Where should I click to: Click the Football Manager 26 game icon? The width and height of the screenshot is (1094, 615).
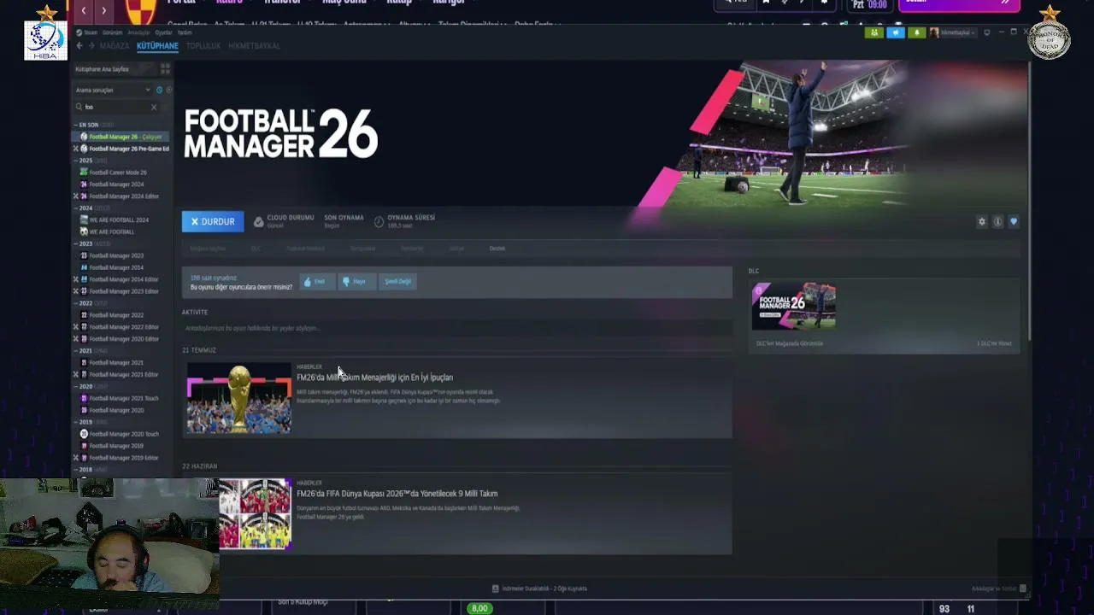coord(84,137)
